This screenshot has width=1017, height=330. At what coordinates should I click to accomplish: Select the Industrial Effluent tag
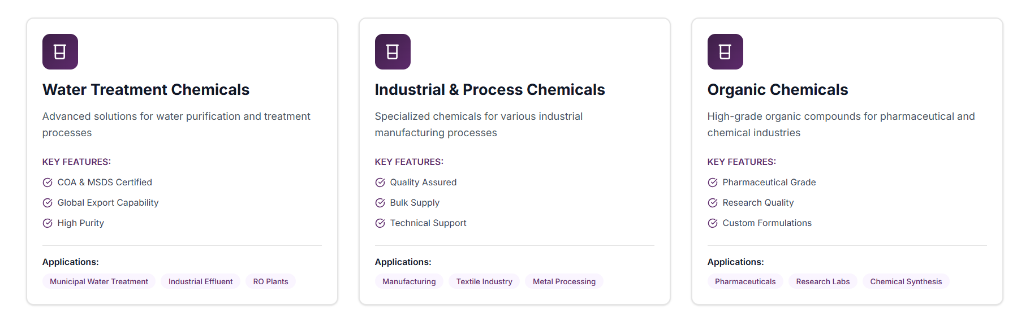click(x=200, y=281)
